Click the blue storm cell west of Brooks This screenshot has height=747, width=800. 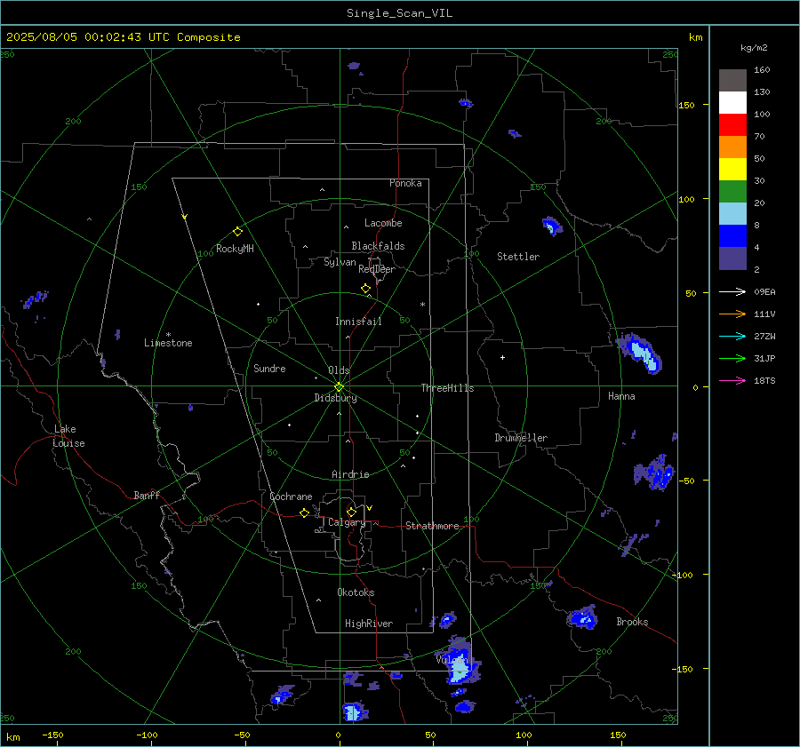point(582,617)
